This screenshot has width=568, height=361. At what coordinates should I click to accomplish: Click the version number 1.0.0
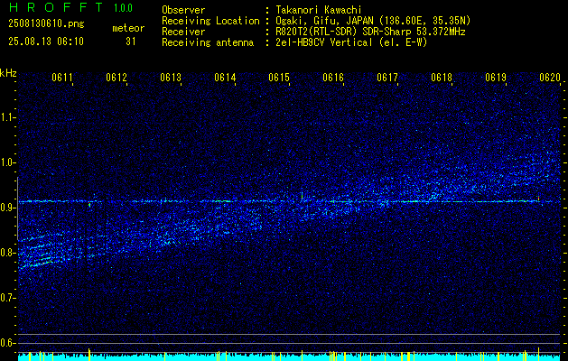point(123,8)
